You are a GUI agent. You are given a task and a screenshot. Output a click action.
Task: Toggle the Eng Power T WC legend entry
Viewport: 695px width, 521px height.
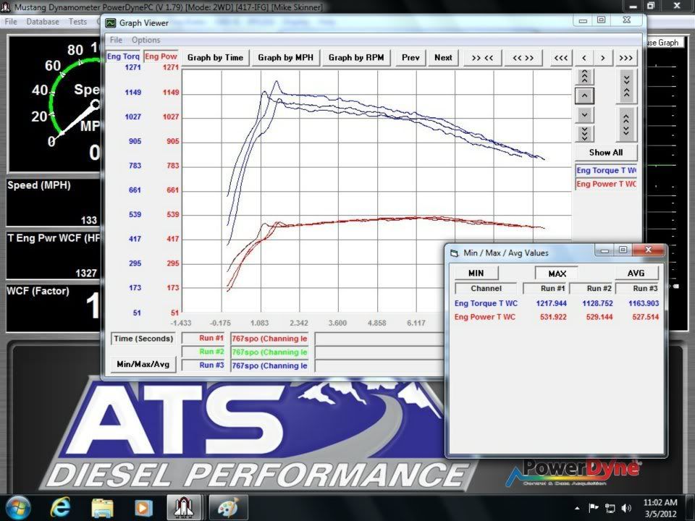606,184
